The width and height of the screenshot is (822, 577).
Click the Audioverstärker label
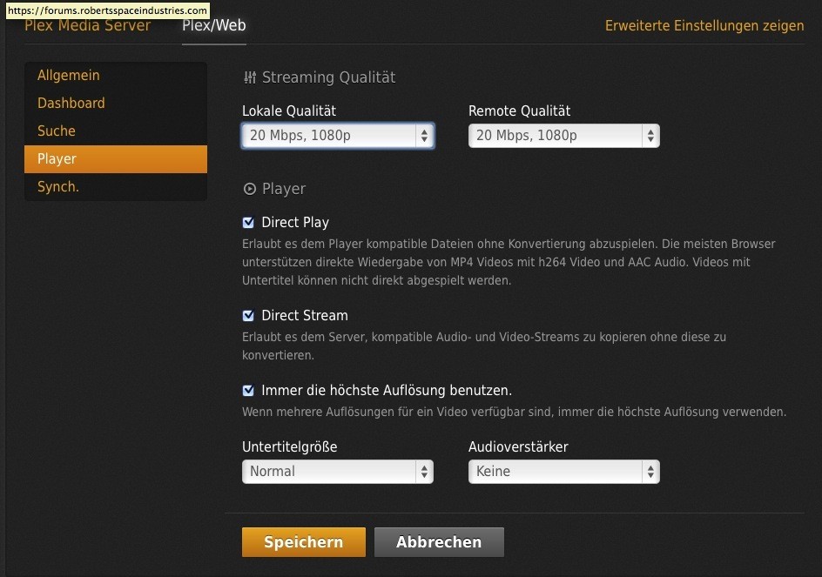(518, 447)
